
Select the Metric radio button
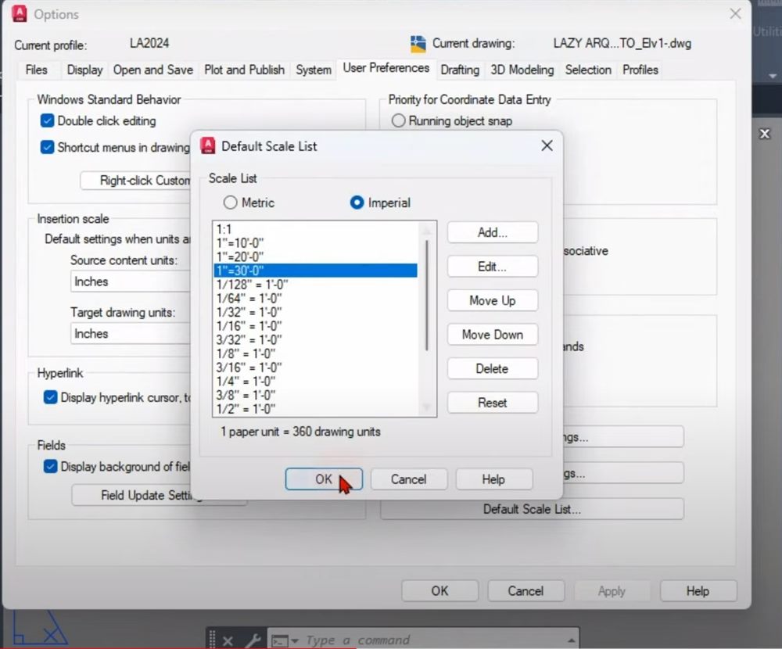pos(230,203)
